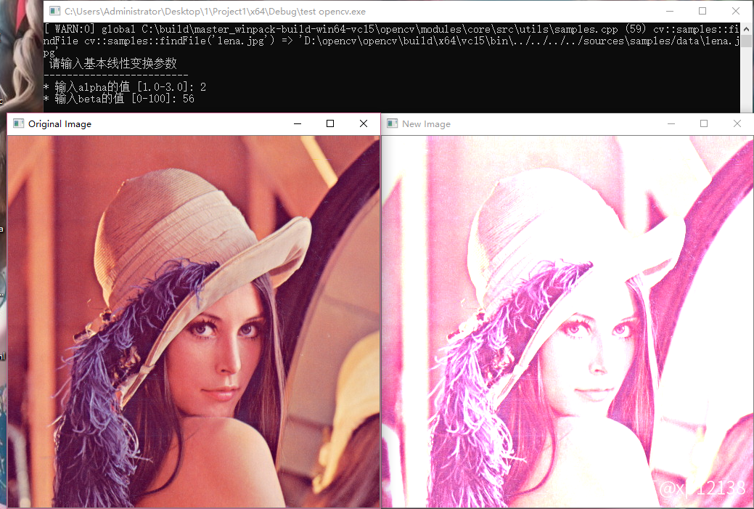
Task: Minimize the console window
Action: [669, 11]
